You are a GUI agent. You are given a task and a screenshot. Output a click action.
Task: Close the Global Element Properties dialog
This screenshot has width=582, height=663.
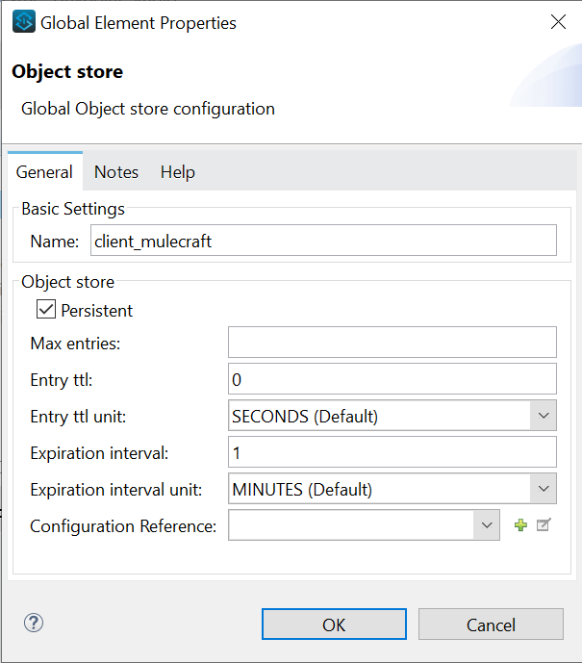pos(558,21)
